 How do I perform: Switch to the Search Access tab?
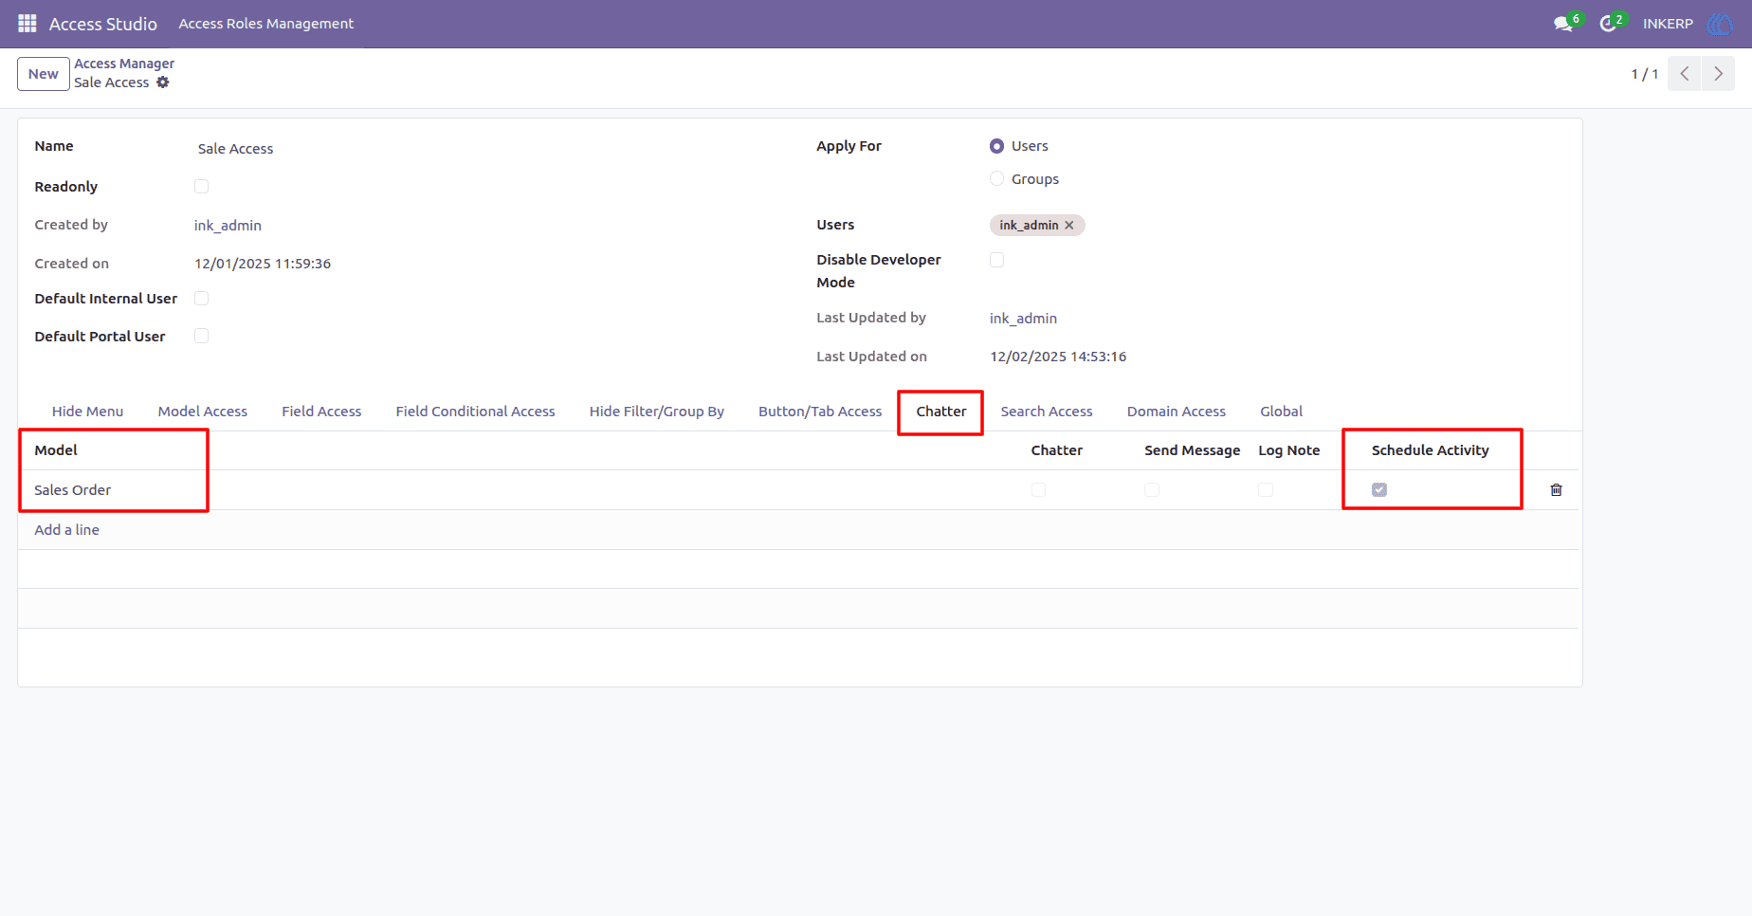pos(1047,412)
